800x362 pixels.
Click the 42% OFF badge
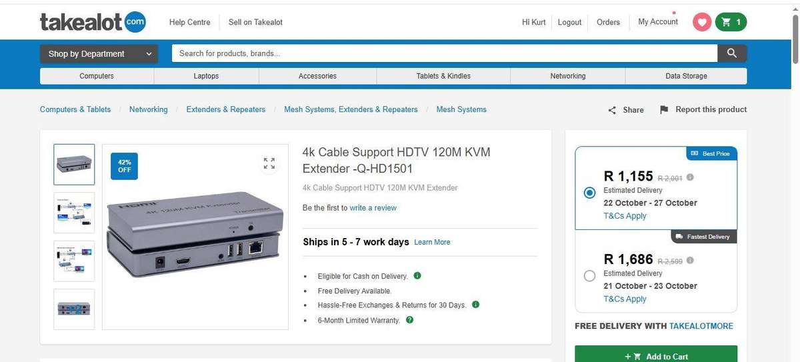tap(125, 166)
